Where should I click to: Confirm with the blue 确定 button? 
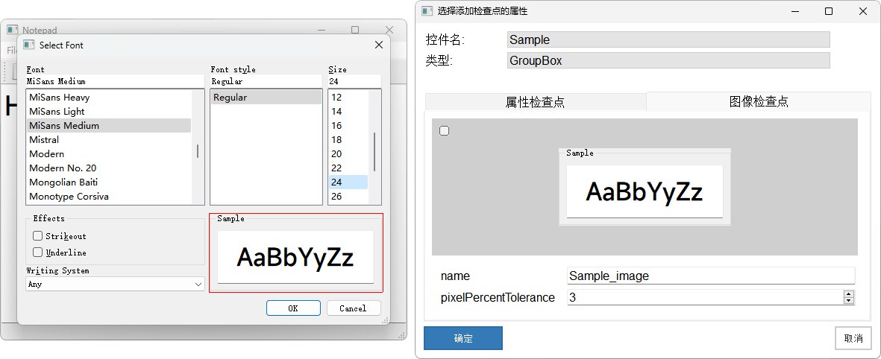pyautogui.click(x=463, y=338)
